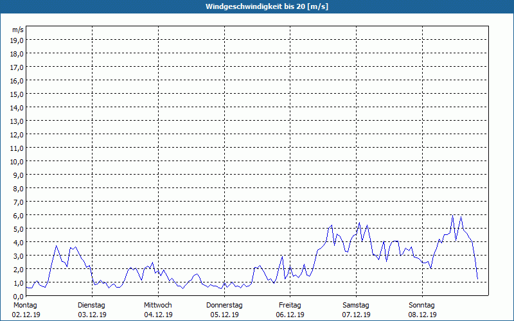
Task: Click the last data point of the curve
Action: pyautogui.click(x=477, y=279)
